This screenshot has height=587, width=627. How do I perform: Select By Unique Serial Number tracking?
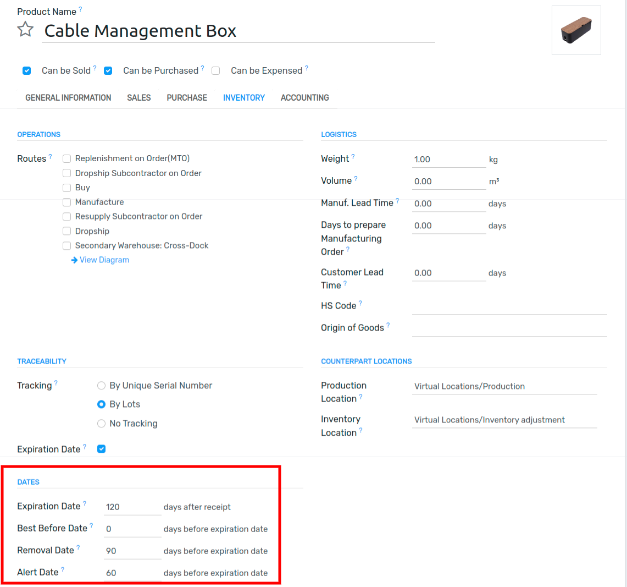tap(102, 386)
